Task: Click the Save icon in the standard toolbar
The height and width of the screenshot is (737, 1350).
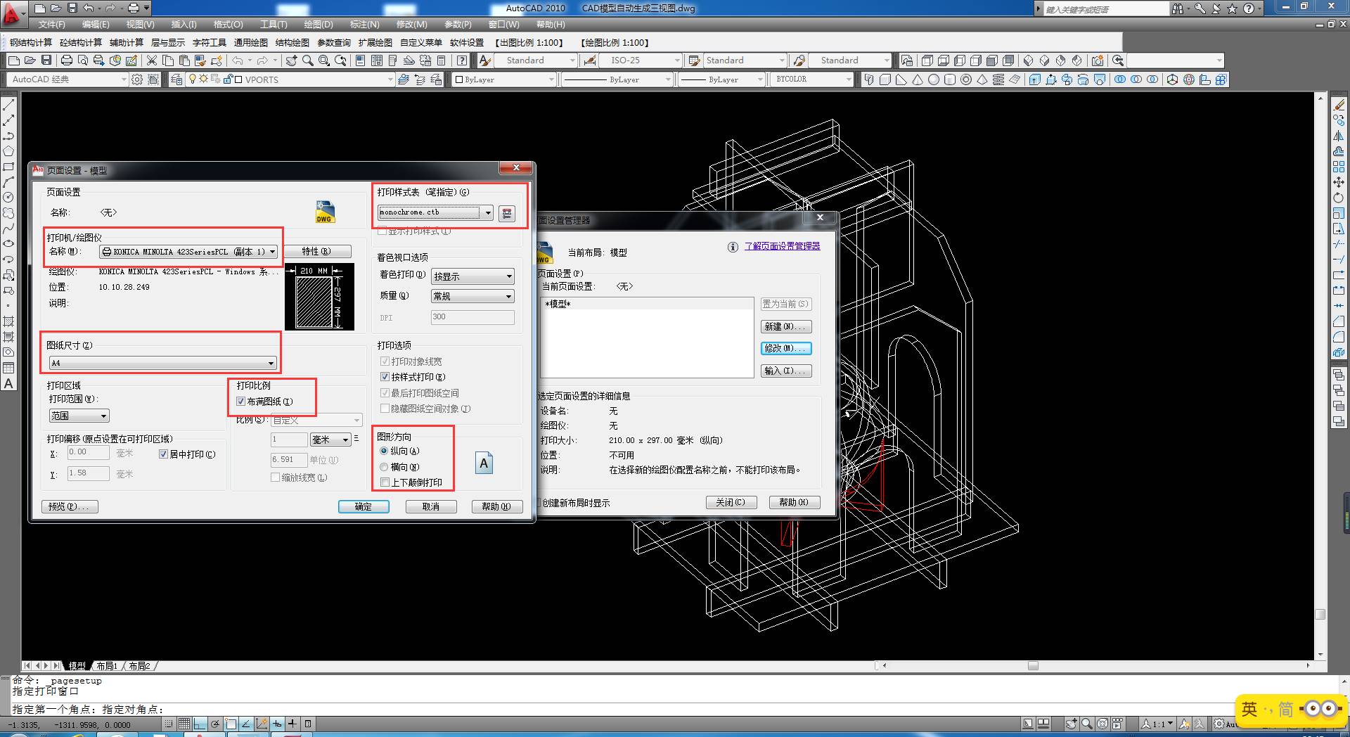Action: point(46,60)
